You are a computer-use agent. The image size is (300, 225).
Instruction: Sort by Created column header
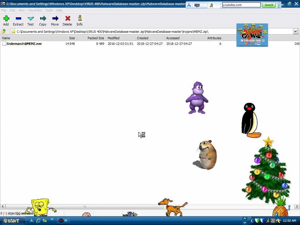(150, 38)
